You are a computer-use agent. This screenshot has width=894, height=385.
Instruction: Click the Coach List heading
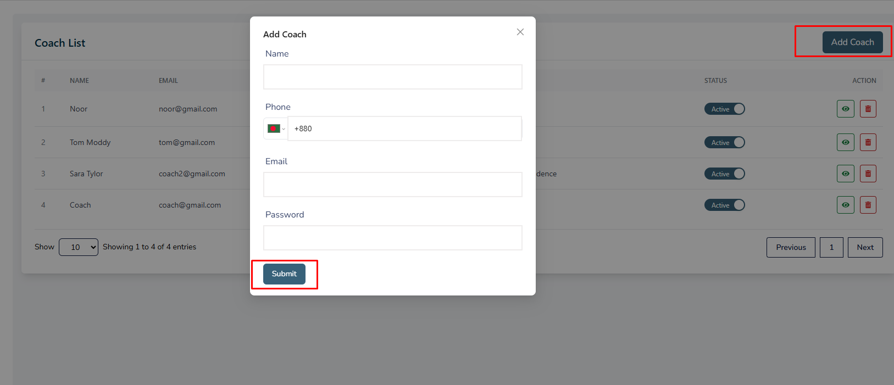pyautogui.click(x=60, y=43)
